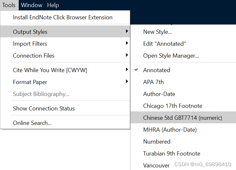Open the Format Paper submenu

(65, 82)
